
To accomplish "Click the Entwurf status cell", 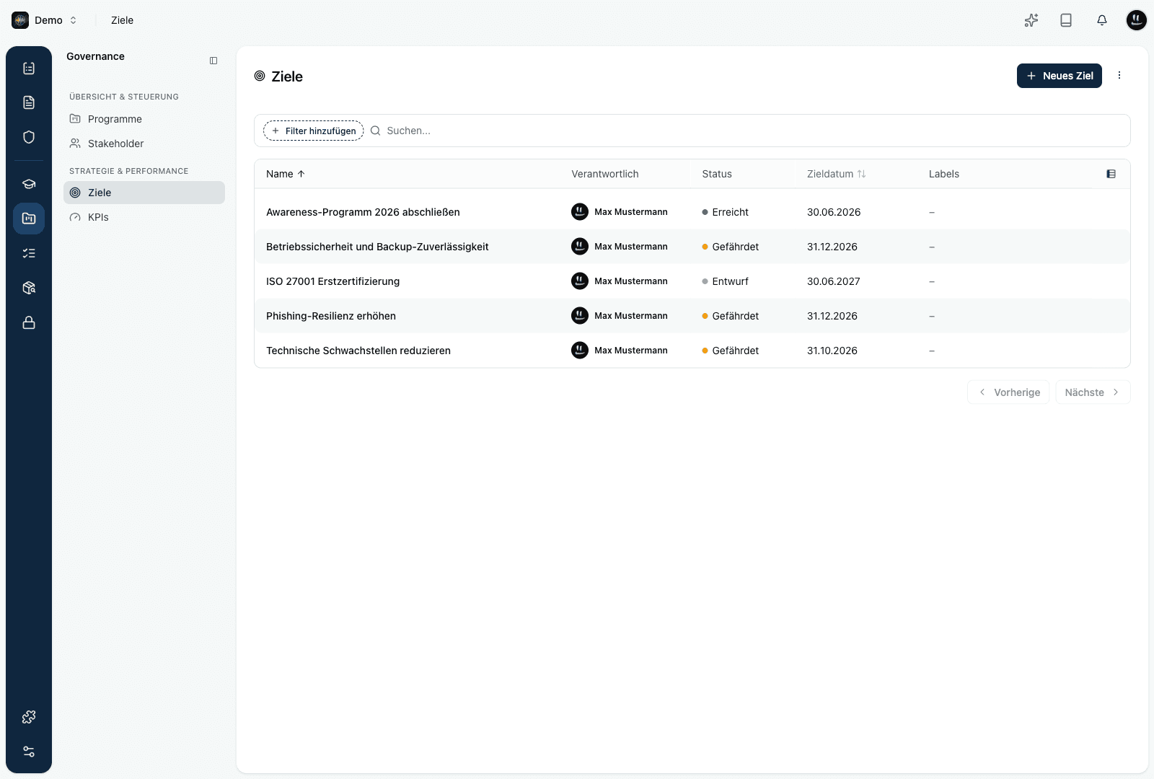I will 726,281.
